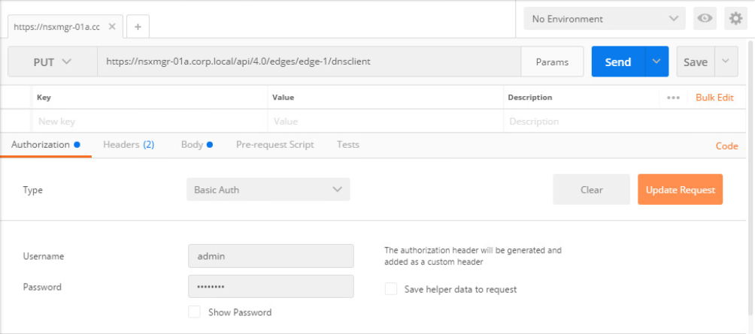Click the Description column header
The image size is (755, 334).
[x=529, y=98]
